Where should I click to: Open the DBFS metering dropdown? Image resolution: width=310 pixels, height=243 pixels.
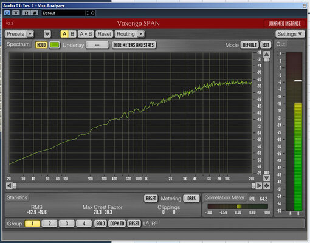(x=191, y=199)
